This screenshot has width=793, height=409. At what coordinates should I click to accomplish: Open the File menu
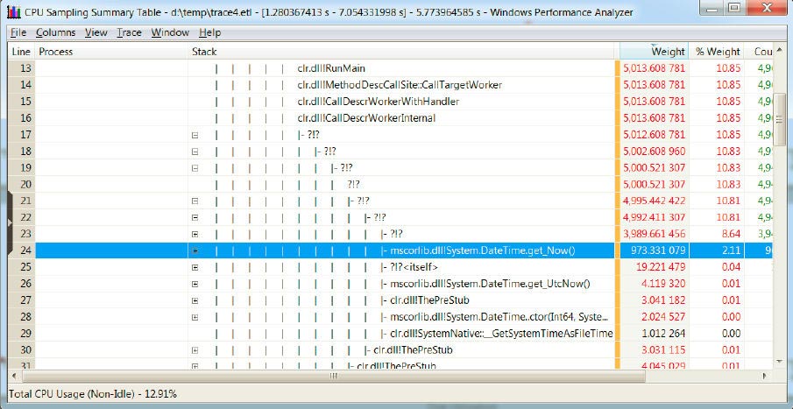click(18, 32)
